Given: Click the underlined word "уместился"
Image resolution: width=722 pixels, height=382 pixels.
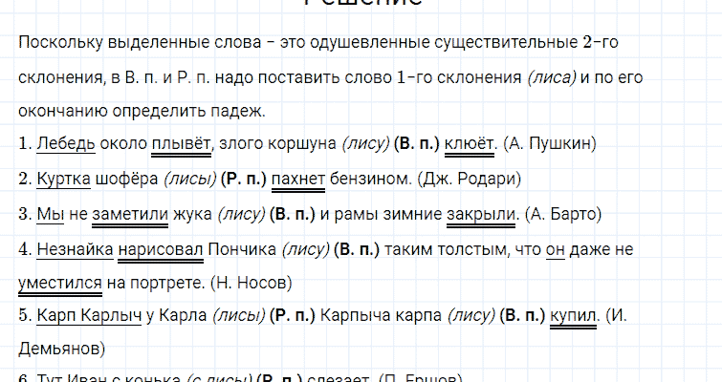Looking at the screenshot, I should pyautogui.click(x=59, y=283).
